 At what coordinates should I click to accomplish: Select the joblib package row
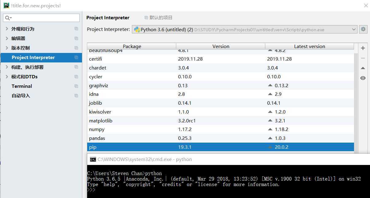point(220,103)
